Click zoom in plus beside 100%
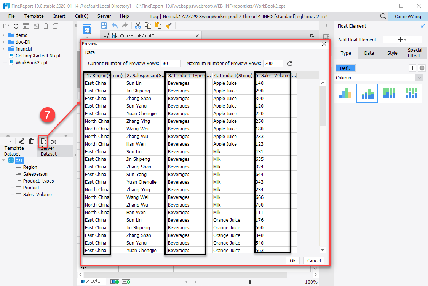428x286 pixels. [299, 282]
